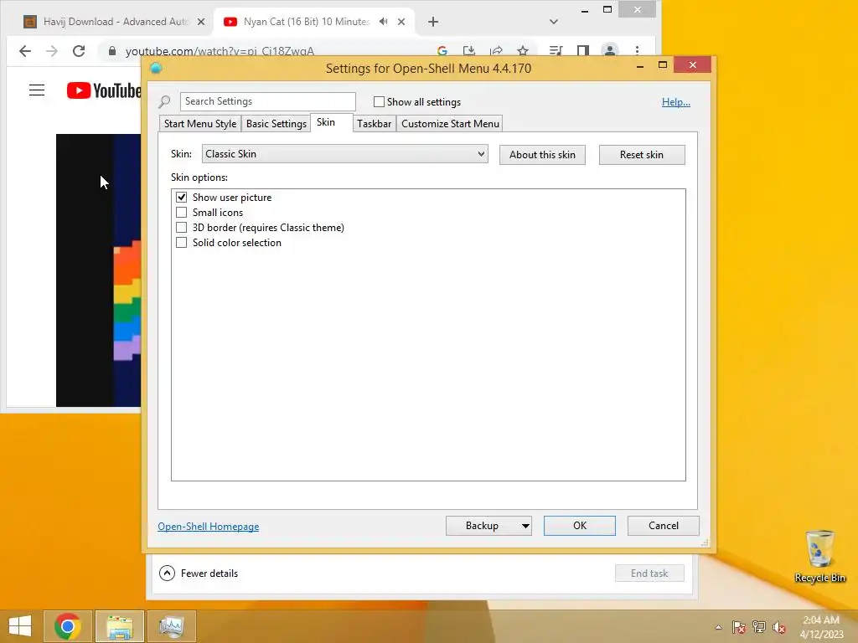Image resolution: width=858 pixels, height=643 pixels.
Task: Open the Windows Start button
Action: coord(20,626)
